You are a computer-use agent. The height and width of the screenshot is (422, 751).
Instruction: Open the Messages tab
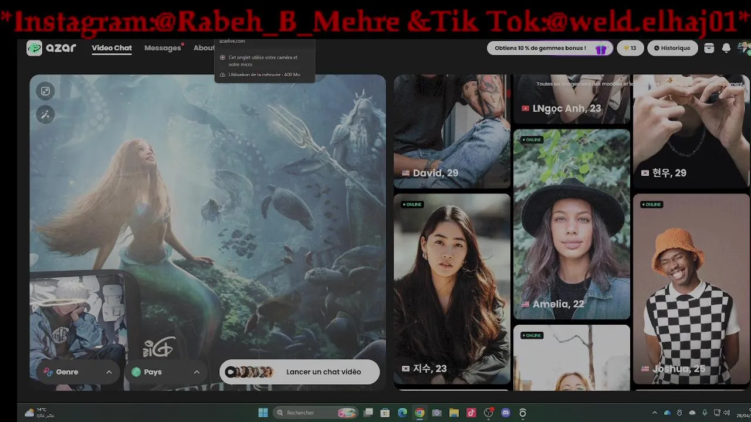pyautogui.click(x=163, y=48)
